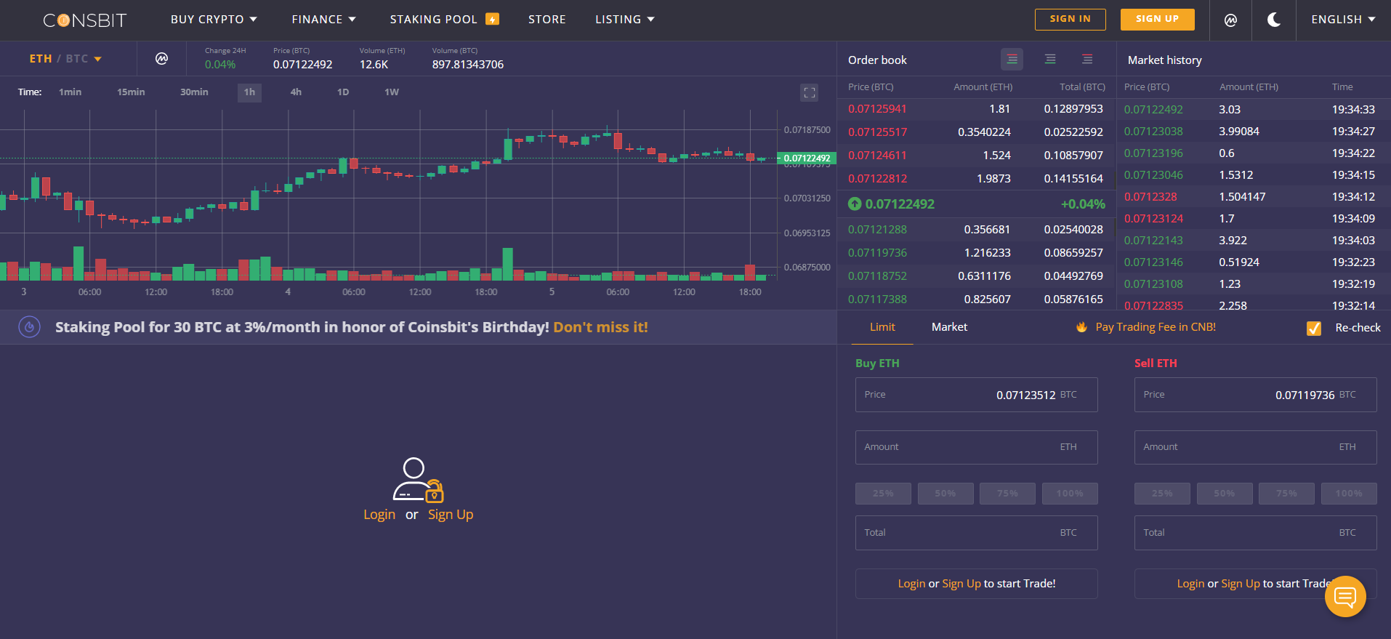Click Sign Up link in Buy ETH panel
This screenshot has width=1391, height=639.
pos(961,584)
